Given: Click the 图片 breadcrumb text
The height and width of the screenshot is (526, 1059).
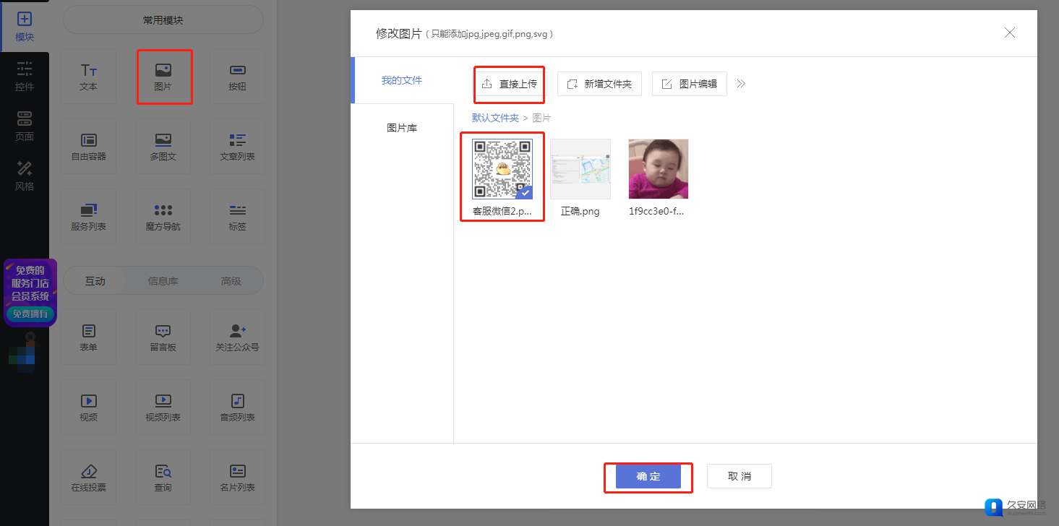Looking at the screenshot, I should click(541, 118).
